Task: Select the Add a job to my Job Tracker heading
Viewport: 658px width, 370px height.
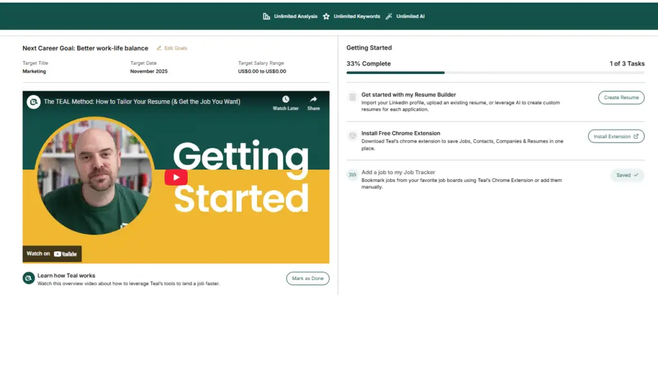Action: 398,172
